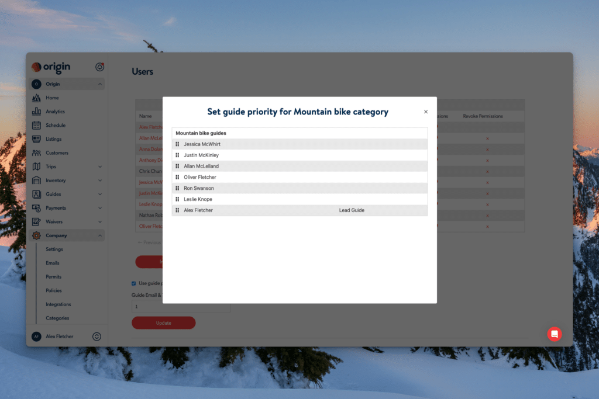Click the Previous pagination link

point(150,242)
